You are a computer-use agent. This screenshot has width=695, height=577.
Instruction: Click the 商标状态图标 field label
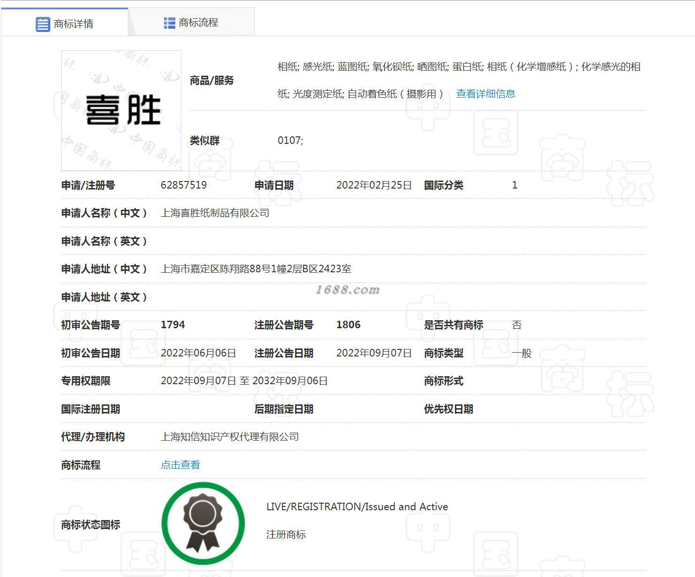pyautogui.click(x=91, y=525)
